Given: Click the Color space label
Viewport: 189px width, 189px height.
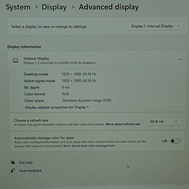Looking at the screenshot, I should pyautogui.click(x=34, y=101).
